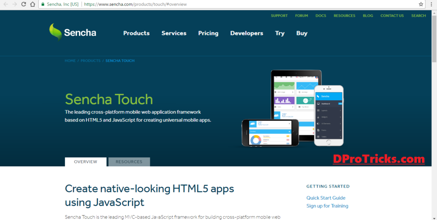
Task: Open the SUPPORT link
Action: [x=279, y=16]
